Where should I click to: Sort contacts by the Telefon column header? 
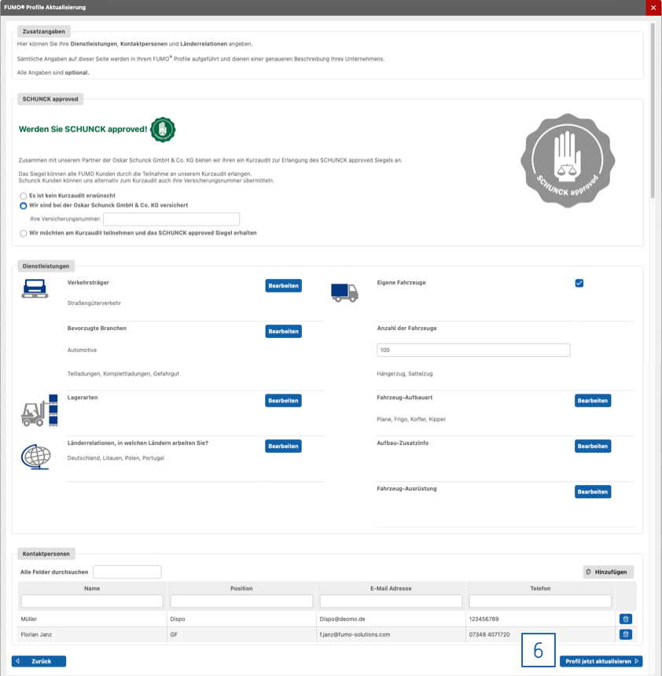[540, 589]
